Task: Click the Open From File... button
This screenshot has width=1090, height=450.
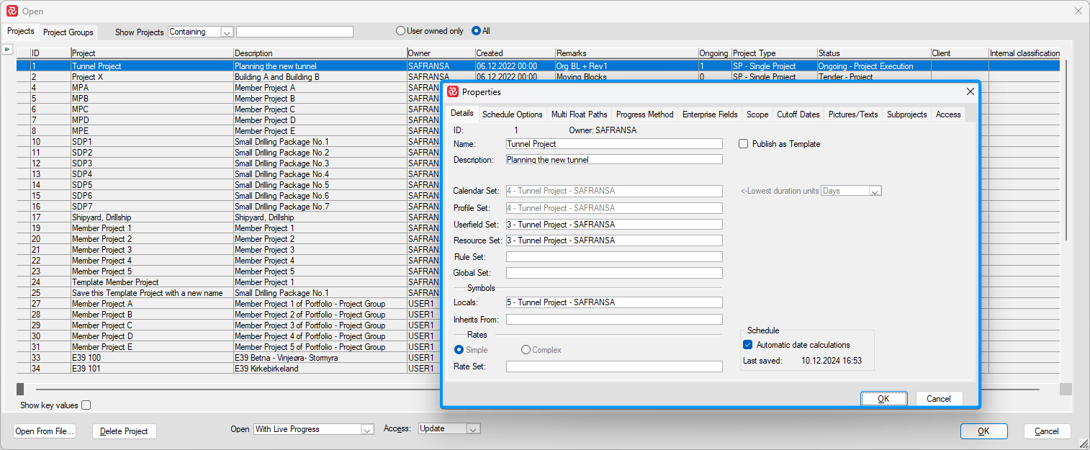Action: click(45, 431)
